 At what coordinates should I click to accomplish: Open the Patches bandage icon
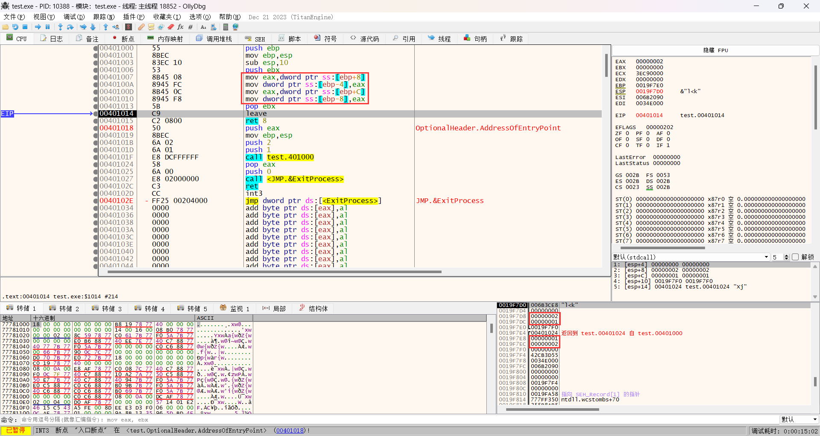pos(141,27)
